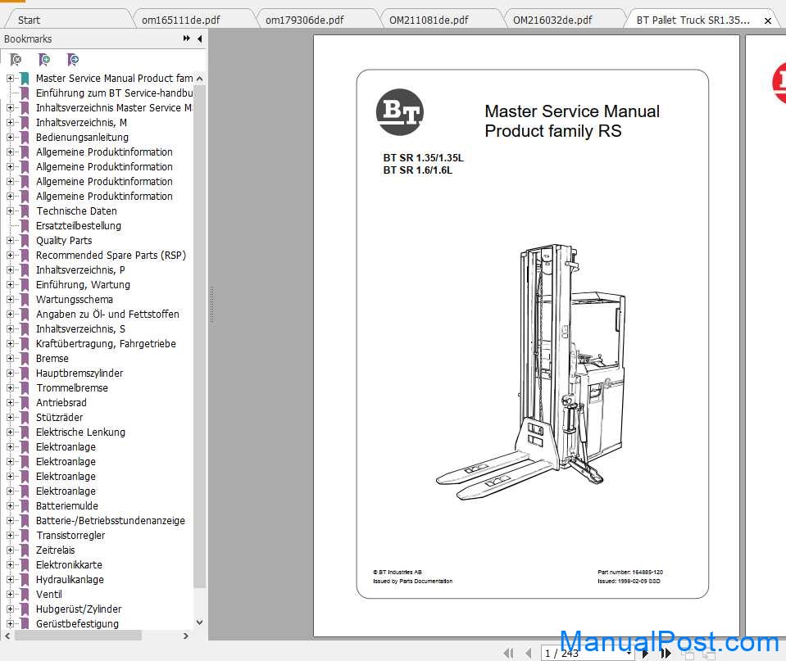Click the teal bookmark icon beside Master Service Manual
786x661 pixels.
25,78
